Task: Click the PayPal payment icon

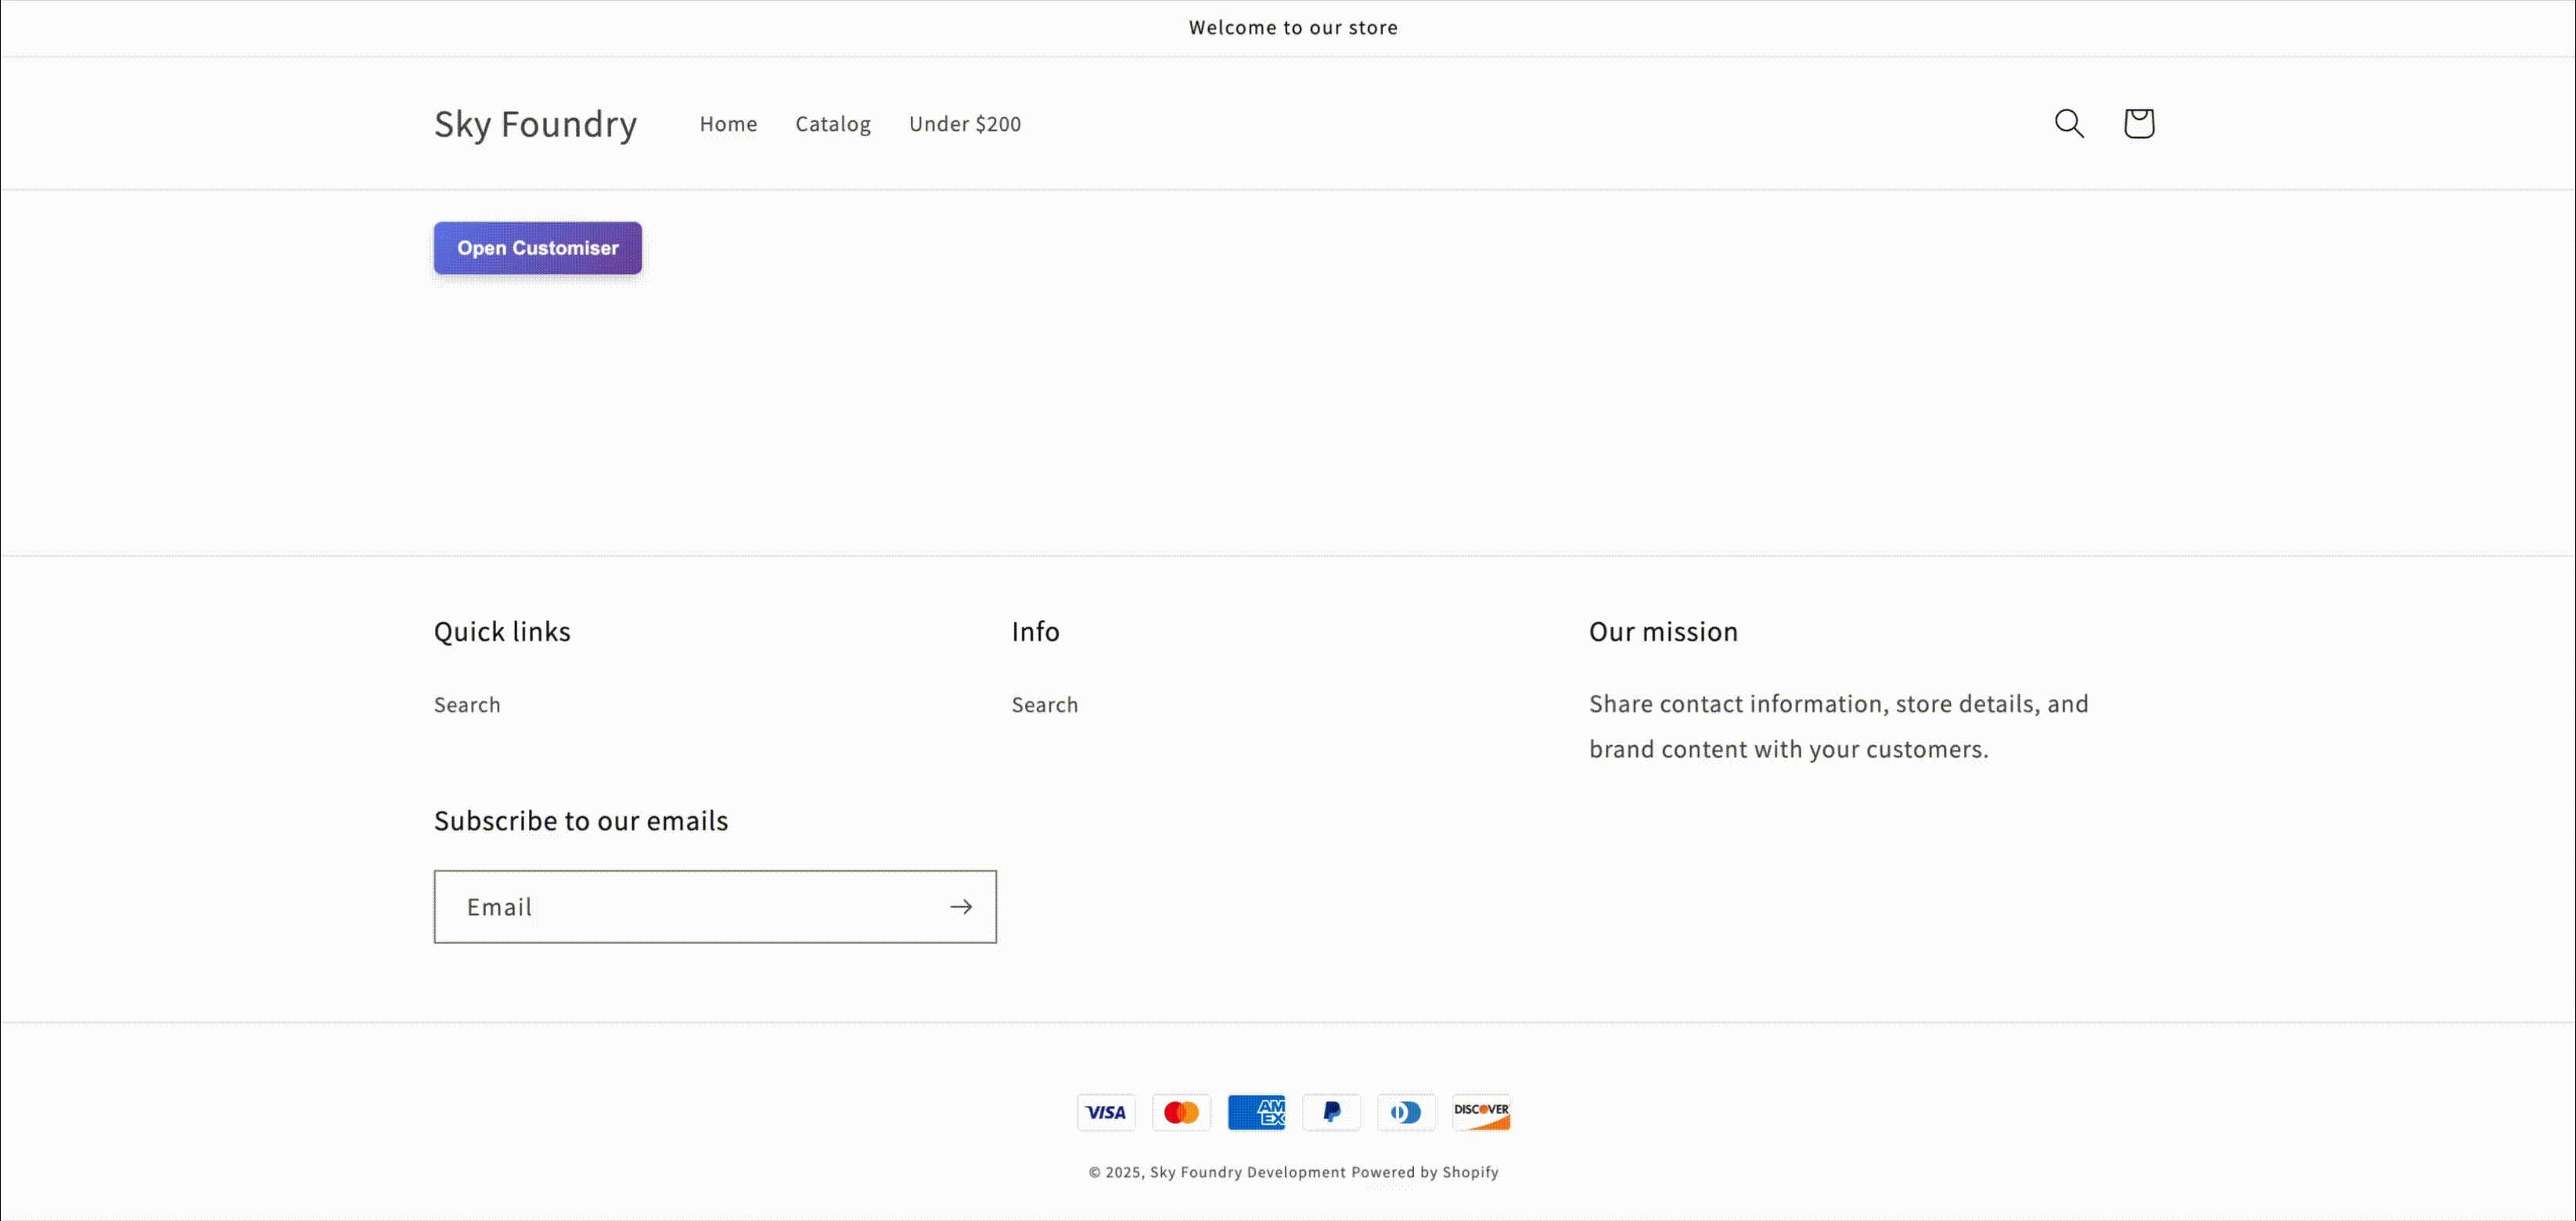Action: point(1331,1112)
